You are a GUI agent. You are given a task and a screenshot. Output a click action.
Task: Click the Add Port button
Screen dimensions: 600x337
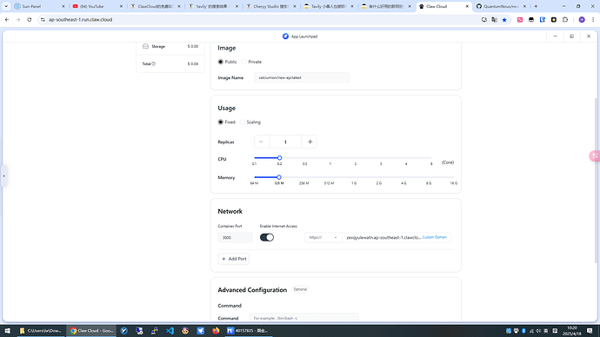point(234,259)
